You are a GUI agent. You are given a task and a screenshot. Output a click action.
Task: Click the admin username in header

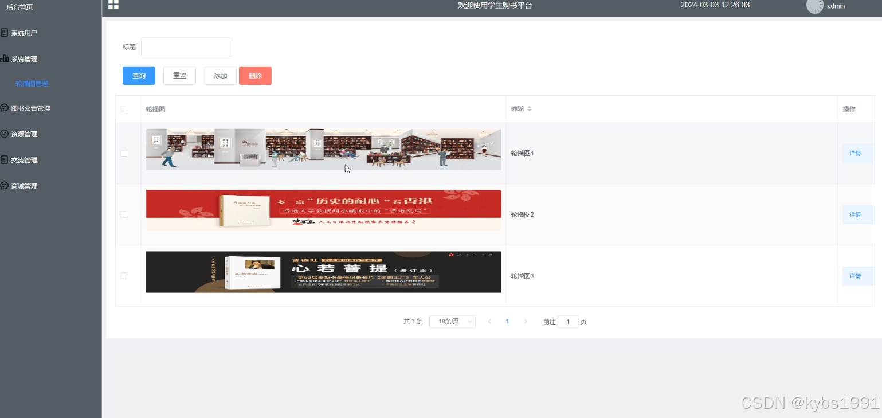tap(836, 6)
